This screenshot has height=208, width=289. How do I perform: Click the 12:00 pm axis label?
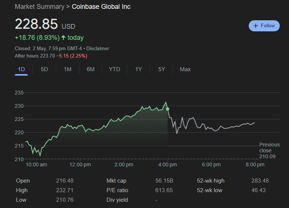pyautogui.click(x=80, y=164)
